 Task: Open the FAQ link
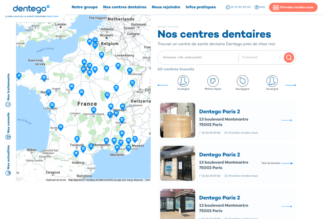(262, 7)
